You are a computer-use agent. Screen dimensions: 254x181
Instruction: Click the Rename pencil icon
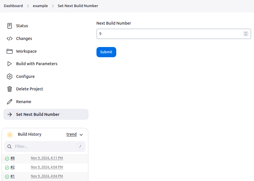click(10, 102)
